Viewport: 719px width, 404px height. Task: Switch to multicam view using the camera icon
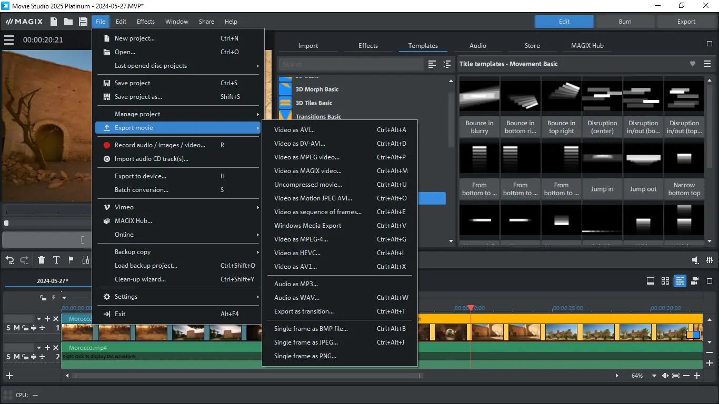point(694,281)
